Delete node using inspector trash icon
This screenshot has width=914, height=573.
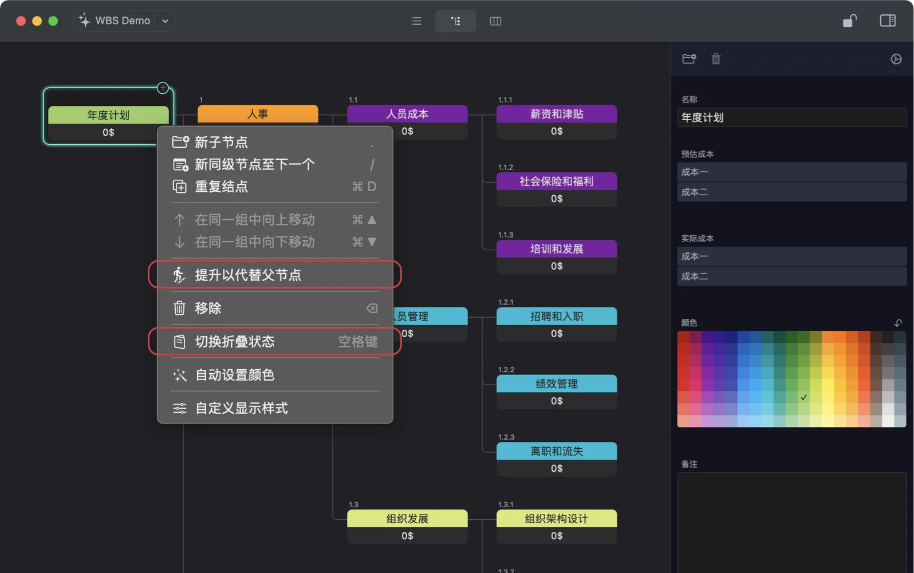click(x=716, y=58)
